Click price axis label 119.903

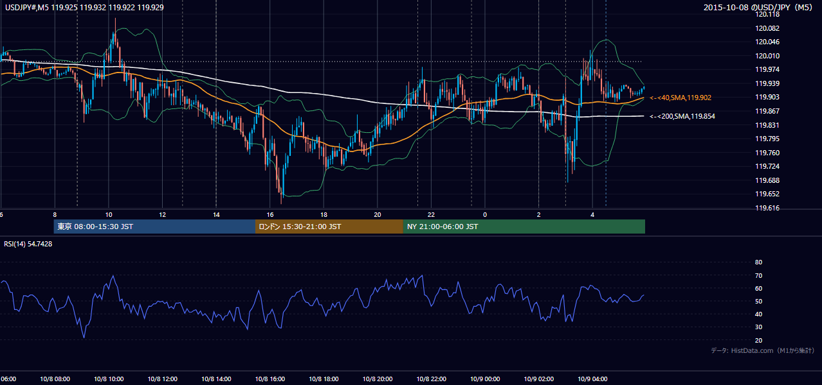tap(766, 97)
